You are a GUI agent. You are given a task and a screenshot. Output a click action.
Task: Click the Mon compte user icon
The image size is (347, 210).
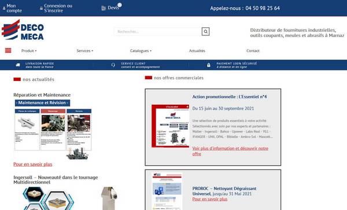[4, 8]
